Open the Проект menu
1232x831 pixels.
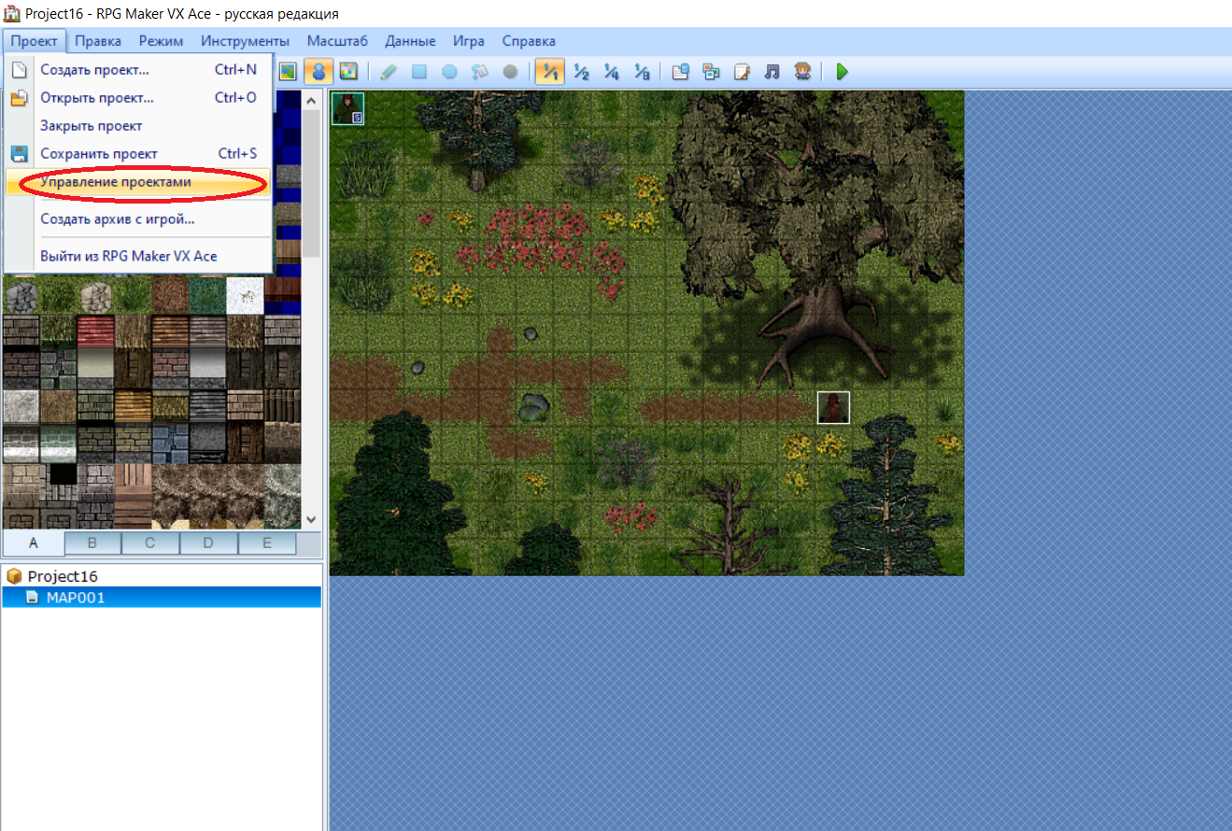(35, 41)
